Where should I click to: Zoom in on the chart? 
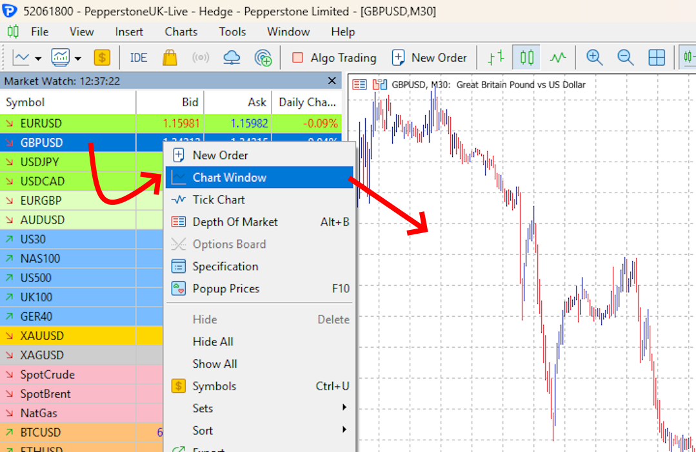pos(594,57)
